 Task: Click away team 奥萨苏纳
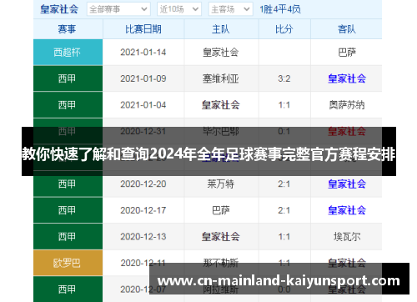coord(347,105)
